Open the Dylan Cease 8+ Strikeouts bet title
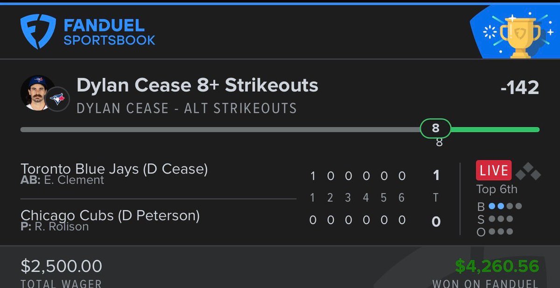This screenshot has width=560, height=288. coord(197,85)
